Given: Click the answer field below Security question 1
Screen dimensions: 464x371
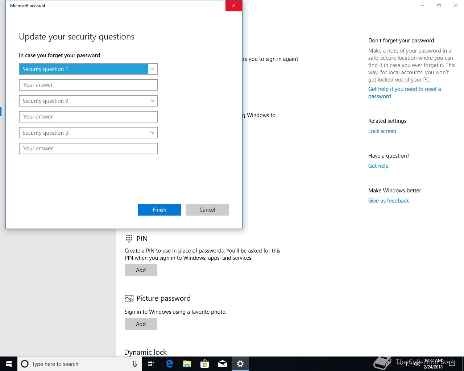Looking at the screenshot, I should coord(88,85).
